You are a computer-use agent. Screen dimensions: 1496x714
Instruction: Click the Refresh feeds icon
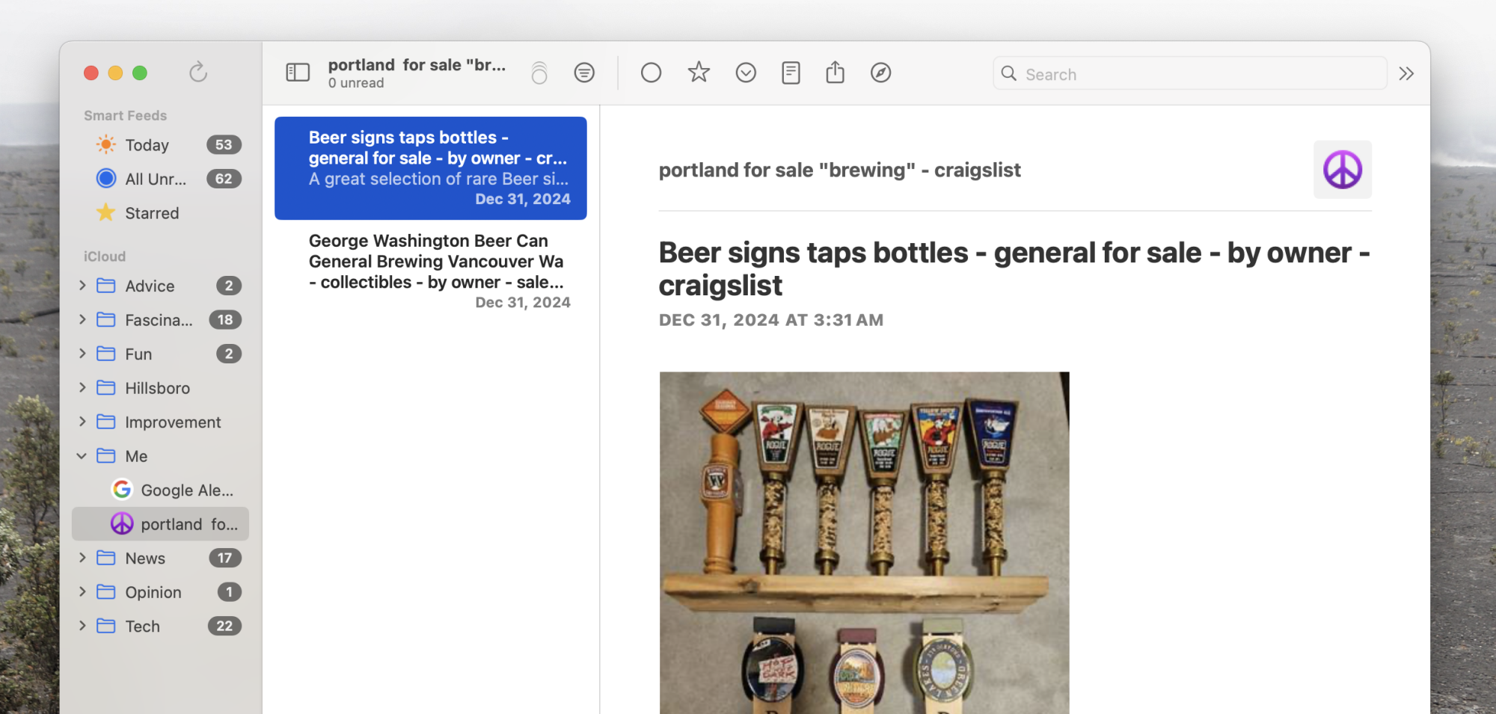[x=197, y=72]
